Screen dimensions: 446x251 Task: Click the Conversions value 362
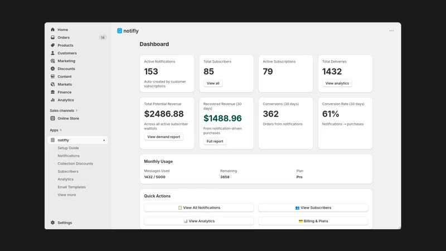[x=270, y=114]
